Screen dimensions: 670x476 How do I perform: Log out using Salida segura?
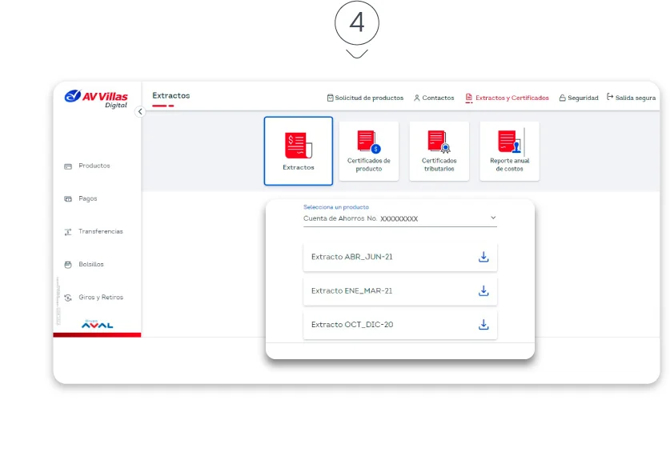[631, 98]
